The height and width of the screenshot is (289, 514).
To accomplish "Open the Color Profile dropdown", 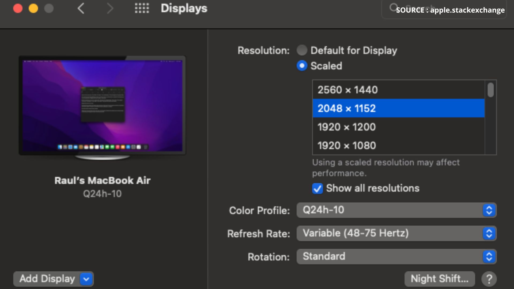I will 396,210.
